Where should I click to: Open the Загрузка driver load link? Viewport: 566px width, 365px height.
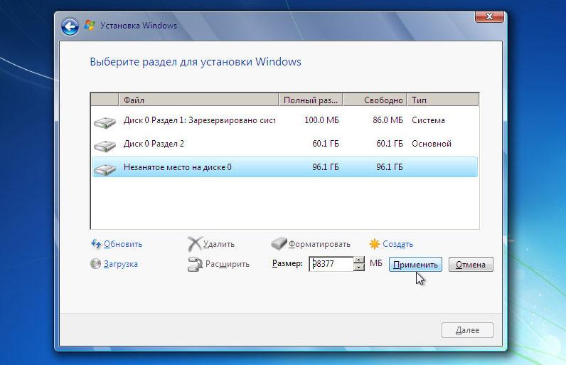click(121, 264)
